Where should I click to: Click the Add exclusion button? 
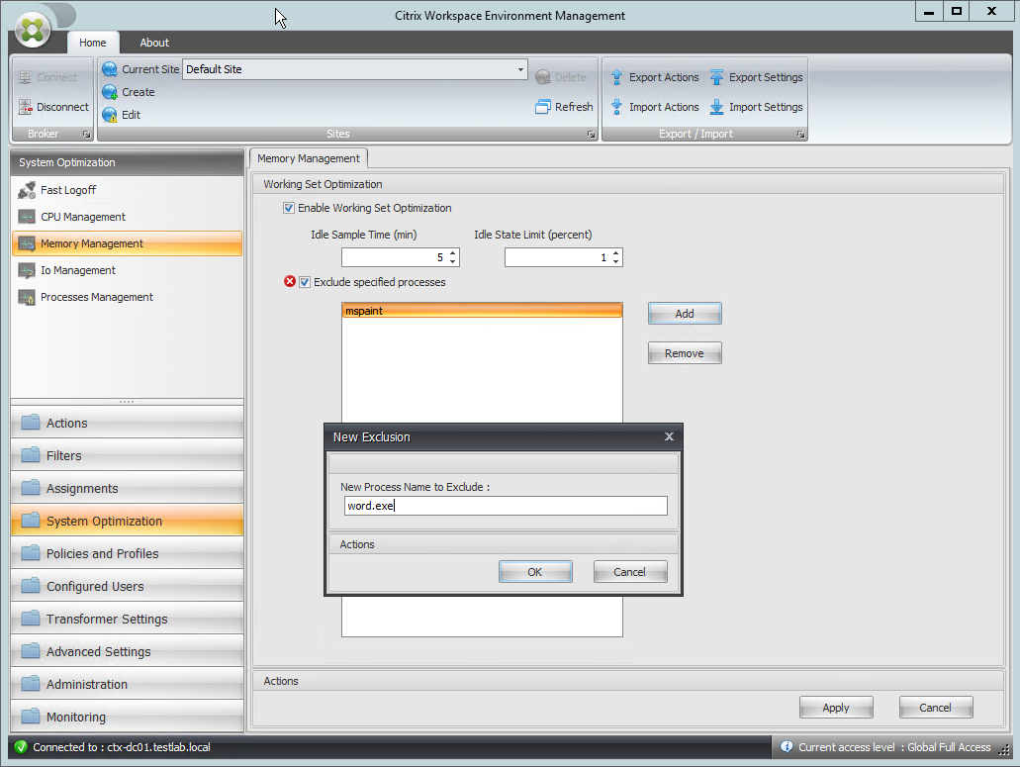pos(685,314)
